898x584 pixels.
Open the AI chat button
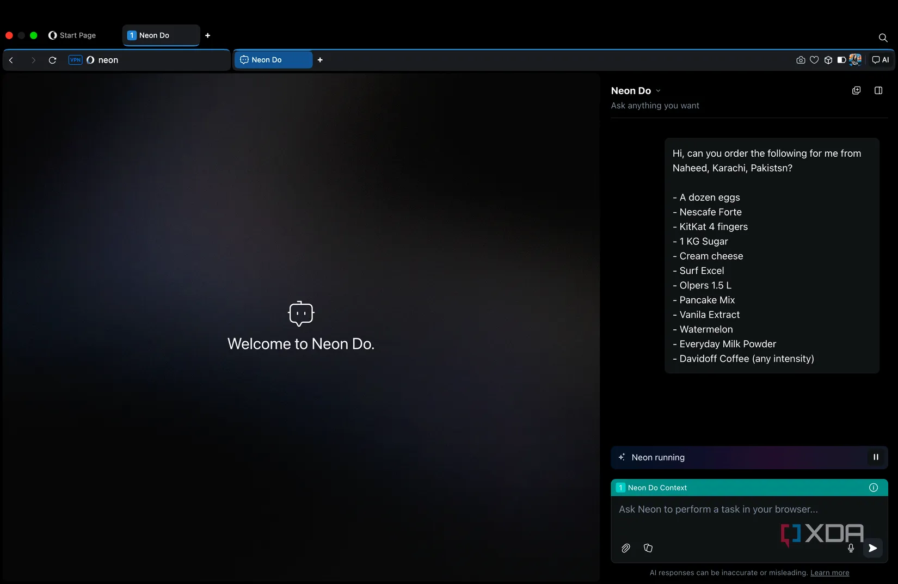(x=881, y=60)
